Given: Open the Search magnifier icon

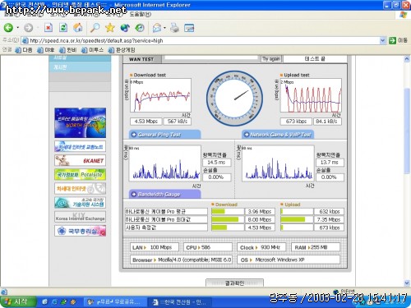Looking at the screenshot, I should (x=95, y=28).
